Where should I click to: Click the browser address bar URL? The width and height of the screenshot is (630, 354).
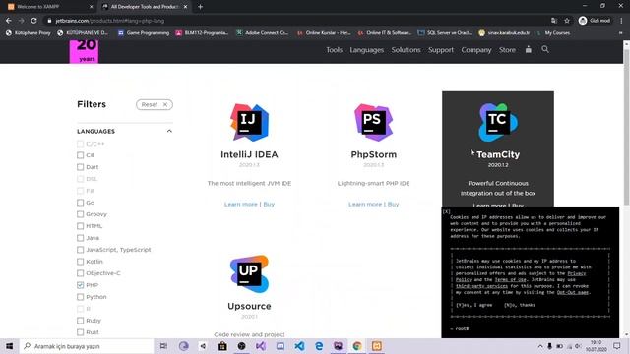point(110,21)
